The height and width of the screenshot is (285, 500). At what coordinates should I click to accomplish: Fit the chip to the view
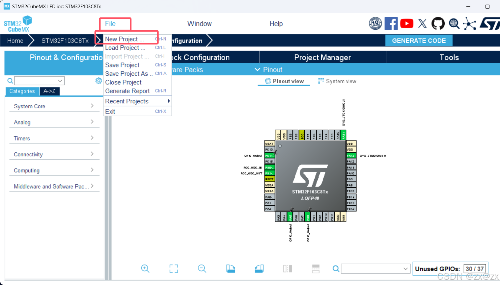[x=174, y=269]
